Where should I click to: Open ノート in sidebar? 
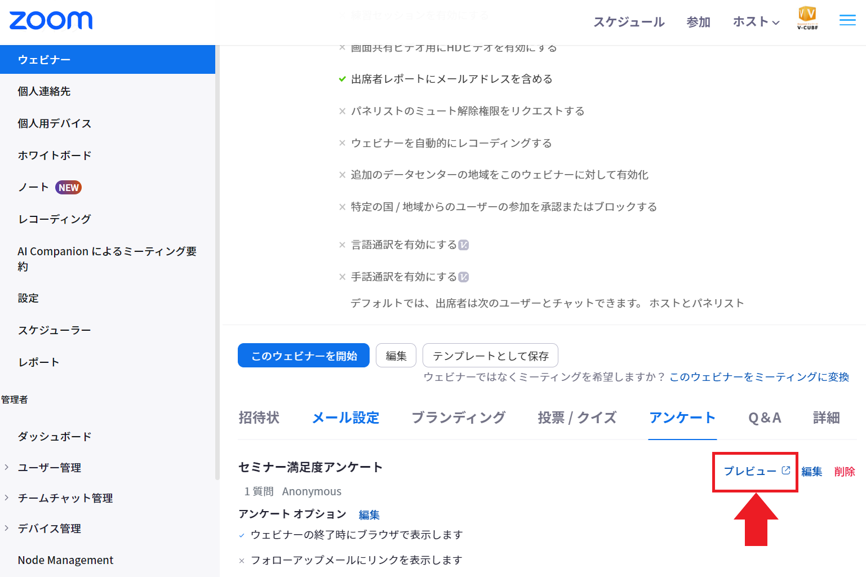(x=33, y=188)
